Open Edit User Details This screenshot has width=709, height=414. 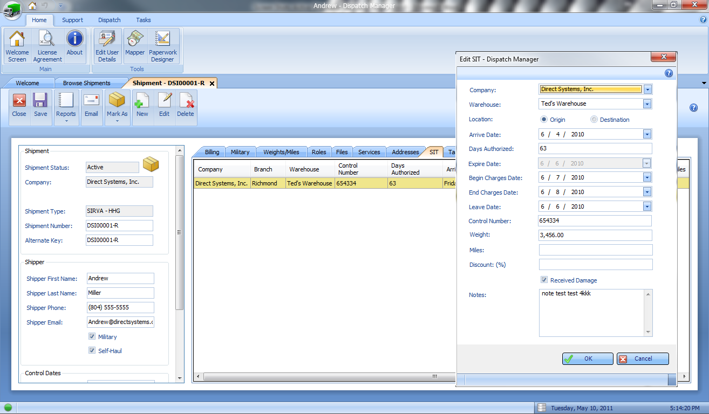(107, 45)
